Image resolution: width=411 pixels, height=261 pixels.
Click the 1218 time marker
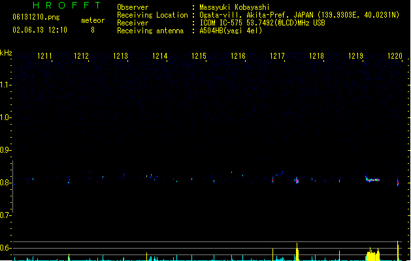[317, 56]
